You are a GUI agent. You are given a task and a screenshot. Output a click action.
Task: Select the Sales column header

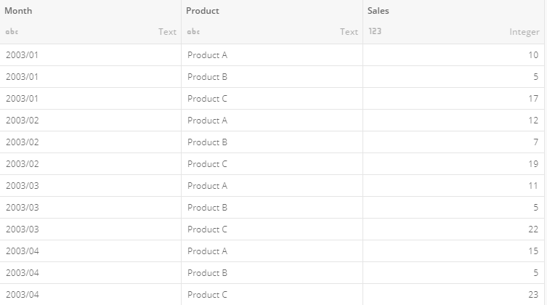[x=378, y=11]
